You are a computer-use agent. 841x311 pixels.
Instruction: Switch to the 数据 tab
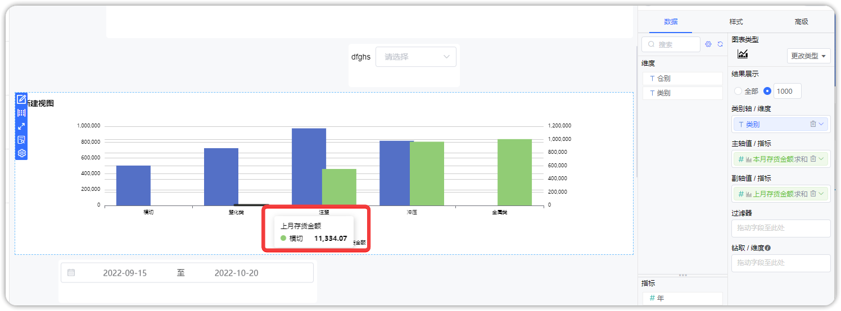point(671,22)
